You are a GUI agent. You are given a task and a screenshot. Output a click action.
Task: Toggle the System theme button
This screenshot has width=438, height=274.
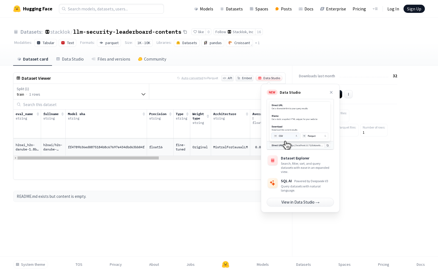[31, 264]
